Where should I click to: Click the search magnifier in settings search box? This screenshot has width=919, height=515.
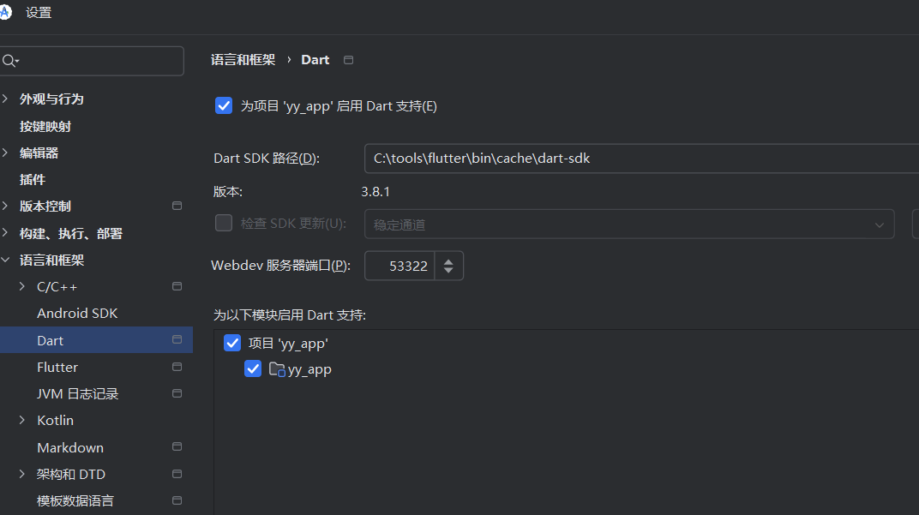9,61
